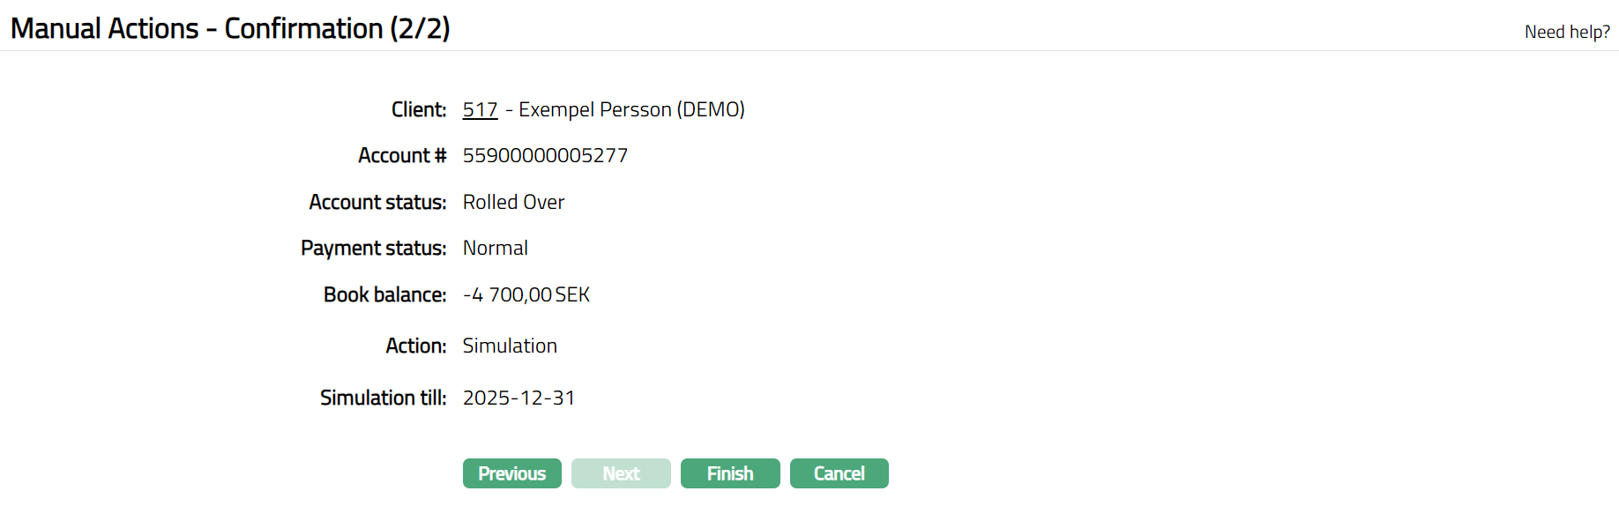Click the Previous button
This screenshot has height=506, width=1619.
pos(511,473)
